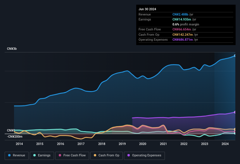The width and height of the screenshot is (240, 164).
Task: Click the Free Cash Flow endpoint marker
Action: coord(235,132)
